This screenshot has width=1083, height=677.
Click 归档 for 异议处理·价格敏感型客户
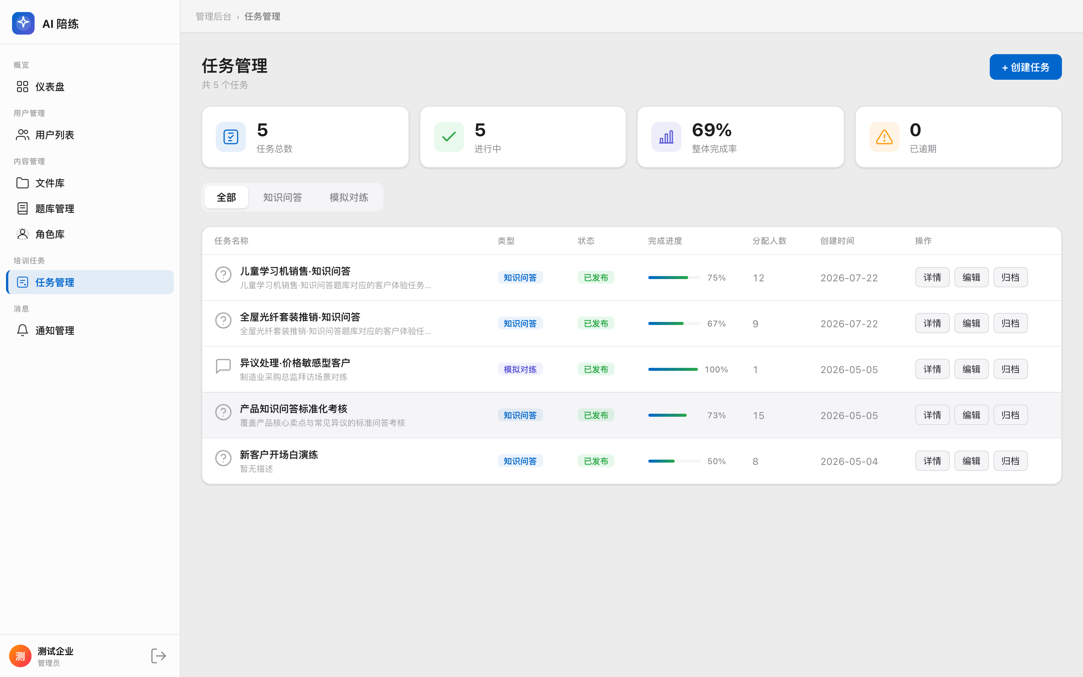point(1010,369)
